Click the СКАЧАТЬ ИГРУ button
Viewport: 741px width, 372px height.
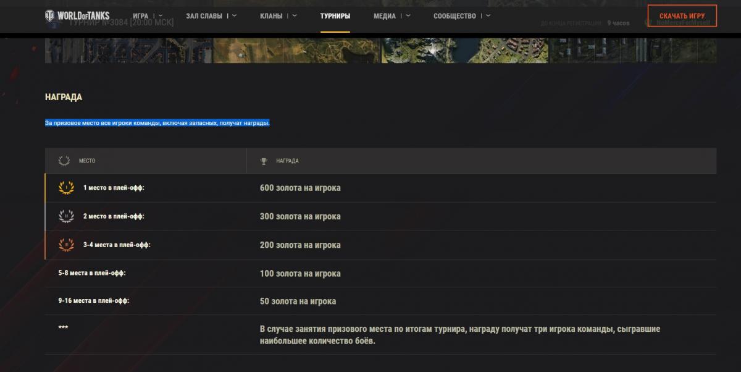(682, 16)
